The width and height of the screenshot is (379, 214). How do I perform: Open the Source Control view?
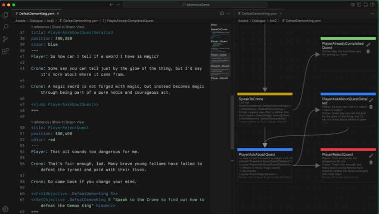click(x=5, y=39)
